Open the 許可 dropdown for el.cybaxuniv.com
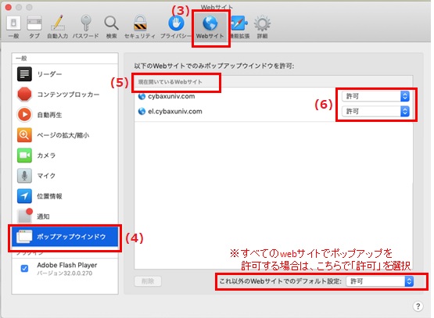Viewport: 434px width, 318px height. [375, 111]
